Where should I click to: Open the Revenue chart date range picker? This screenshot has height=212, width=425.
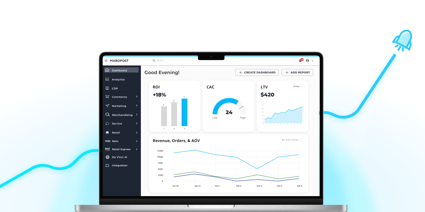point(291,140)
